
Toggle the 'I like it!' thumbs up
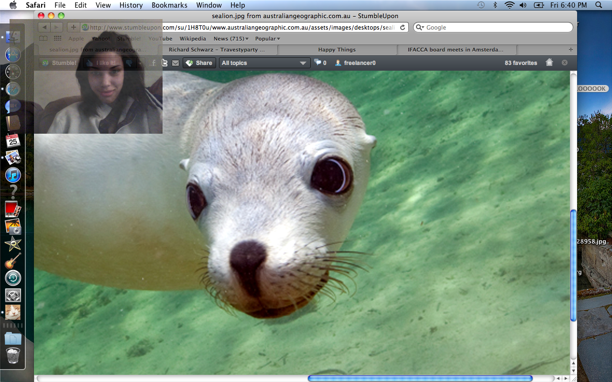point(101,63)
